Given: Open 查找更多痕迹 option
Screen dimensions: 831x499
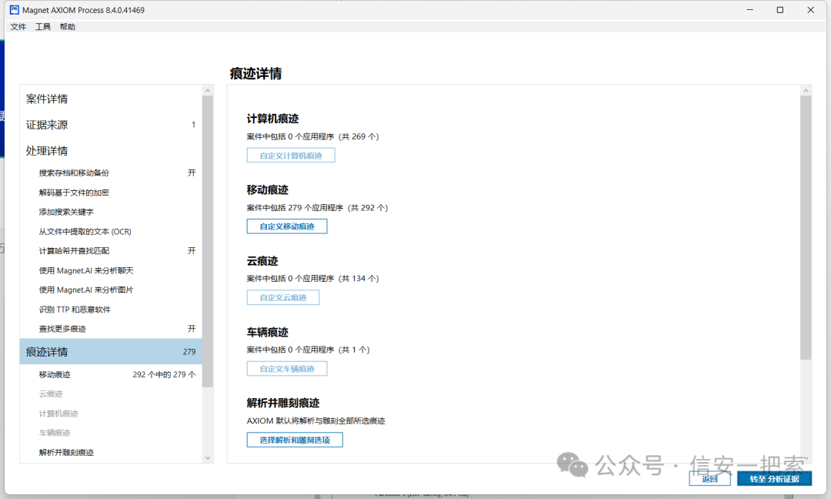Looking at the screenshot, I should [111, 329].
